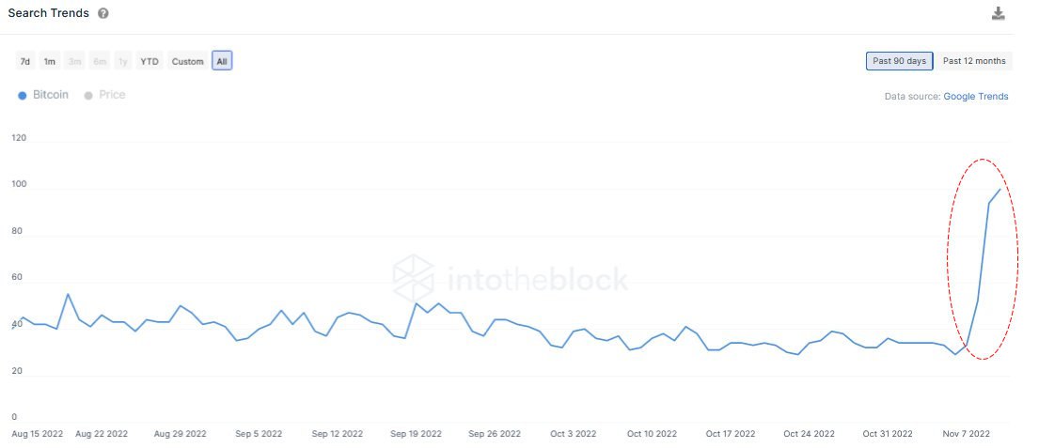The width and height of the screenshot is (1039, 448).
Task: Select the 1m time range
Action: point(50,61)
